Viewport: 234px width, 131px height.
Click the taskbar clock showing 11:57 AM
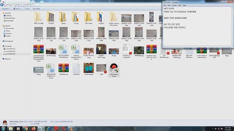227,128
